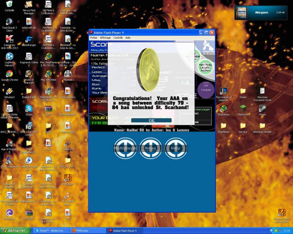
Task: Open the Total Annihilation folder icon
Action: (29, 147)
